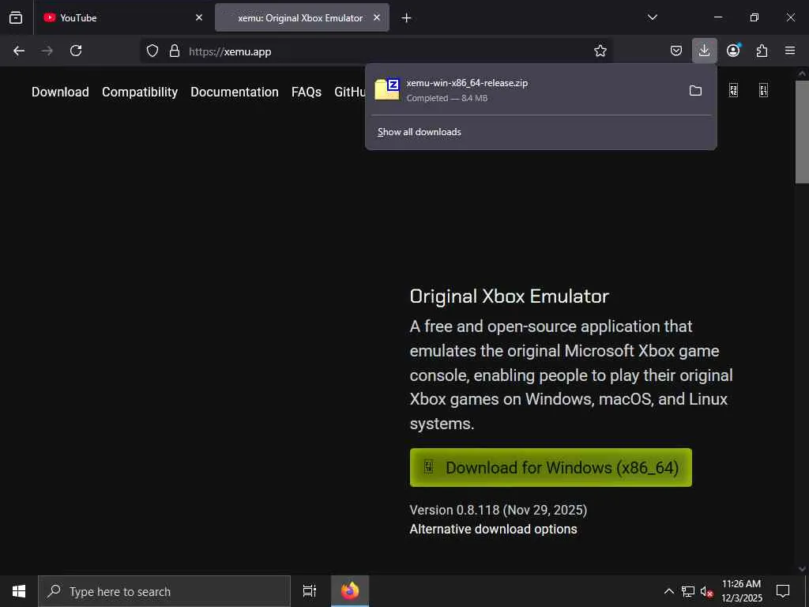Close the xemu tab

[x=377, y=17]
